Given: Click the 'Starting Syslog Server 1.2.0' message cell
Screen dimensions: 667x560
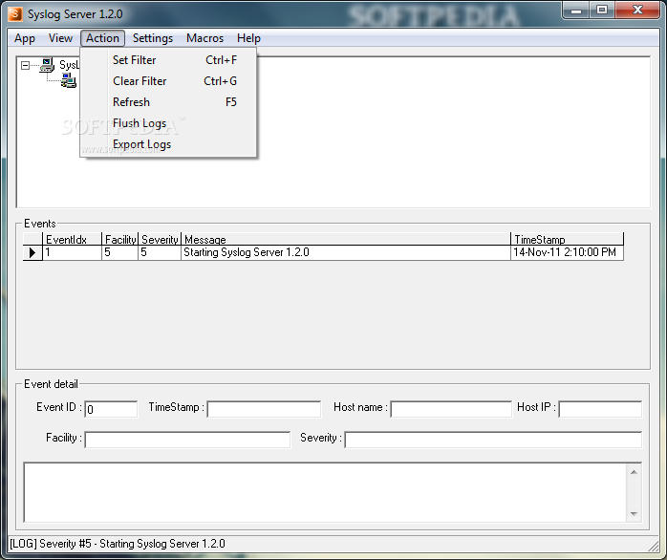Looking at the screenshot, I should tap(346, 253).
